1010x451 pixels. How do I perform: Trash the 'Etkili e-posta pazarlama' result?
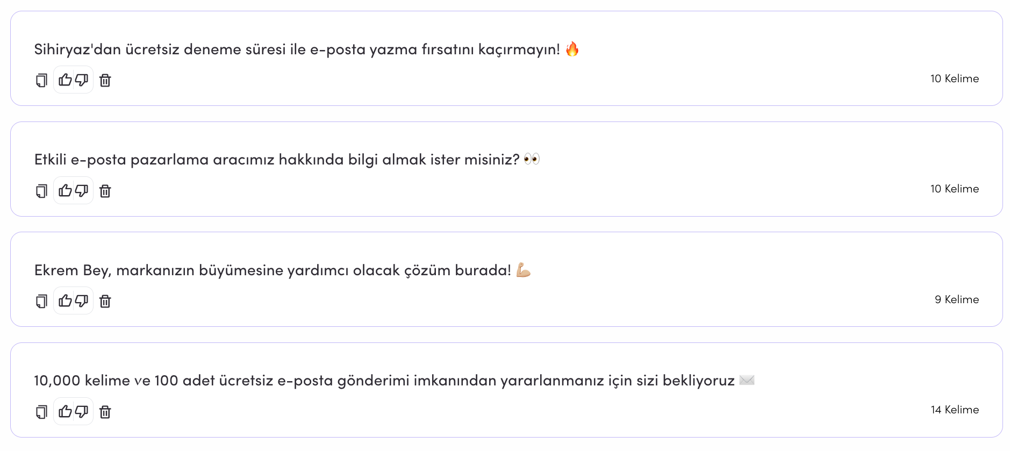(x=105, y=191)
